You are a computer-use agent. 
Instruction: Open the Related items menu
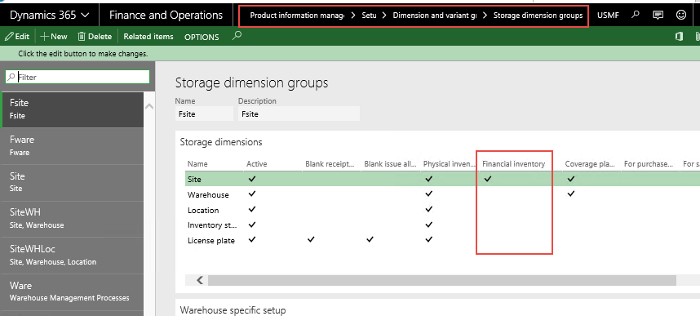pos(148,37)
